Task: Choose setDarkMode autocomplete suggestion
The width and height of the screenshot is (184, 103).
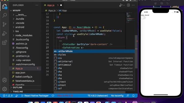Action: (x=94, y=51)
